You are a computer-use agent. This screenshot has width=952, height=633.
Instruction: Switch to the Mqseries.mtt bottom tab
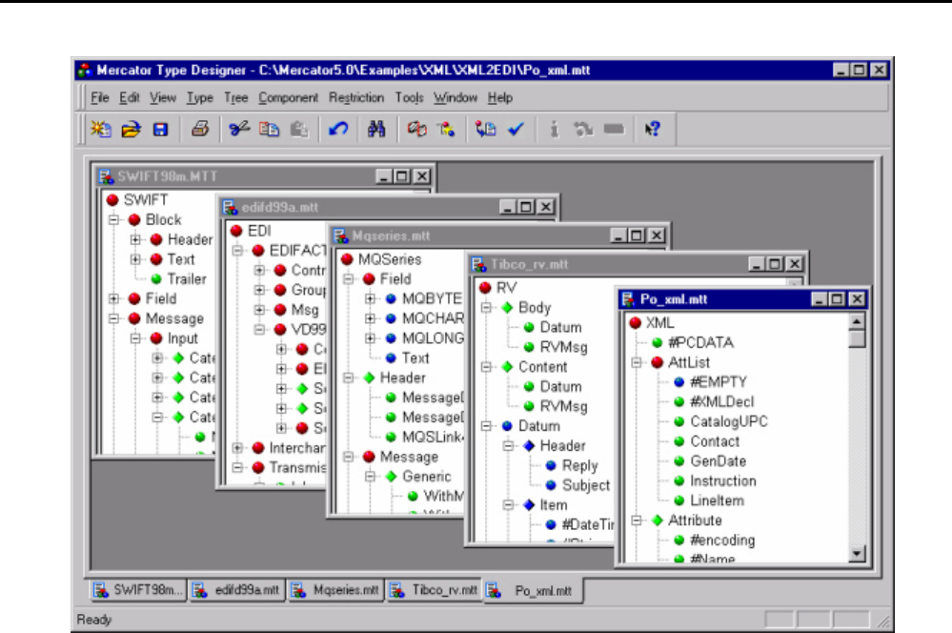coord(335,590)
